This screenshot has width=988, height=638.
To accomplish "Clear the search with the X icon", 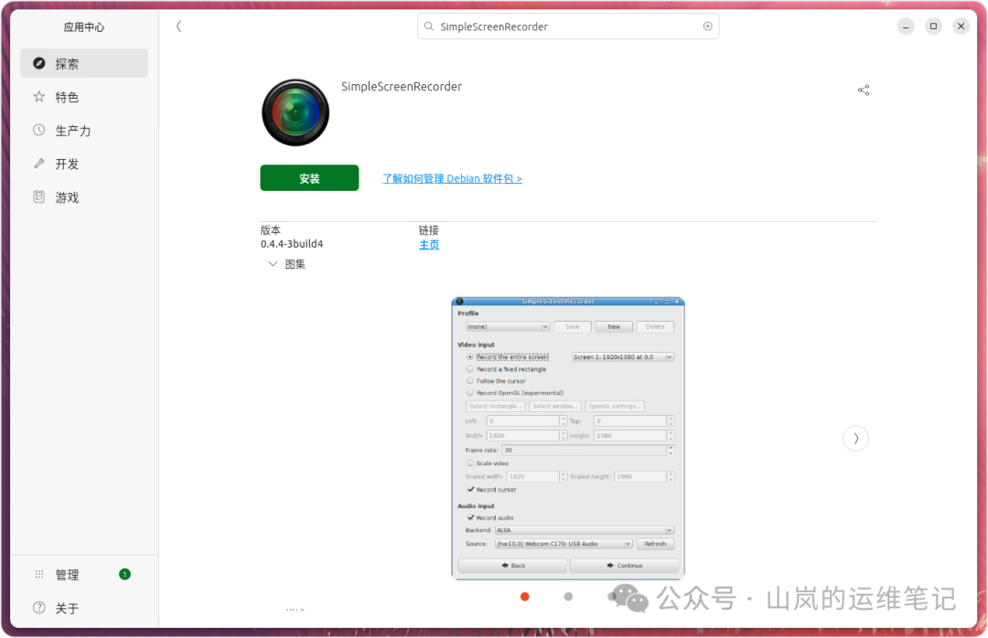I will pos(707,27).
